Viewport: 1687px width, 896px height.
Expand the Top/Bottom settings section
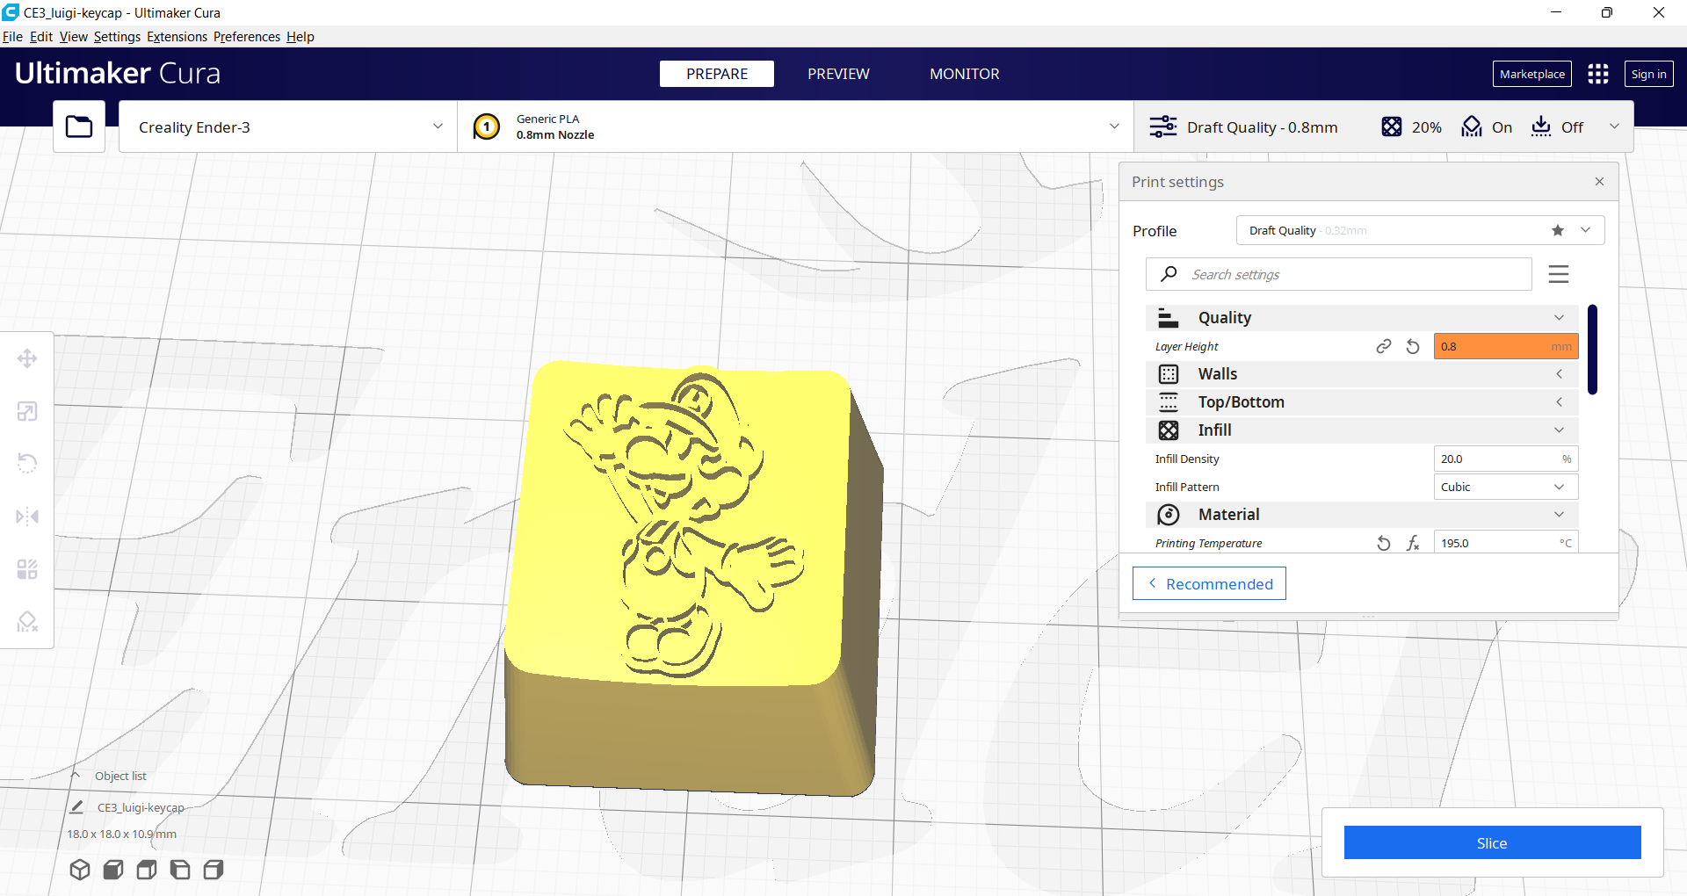(1362, 402)
